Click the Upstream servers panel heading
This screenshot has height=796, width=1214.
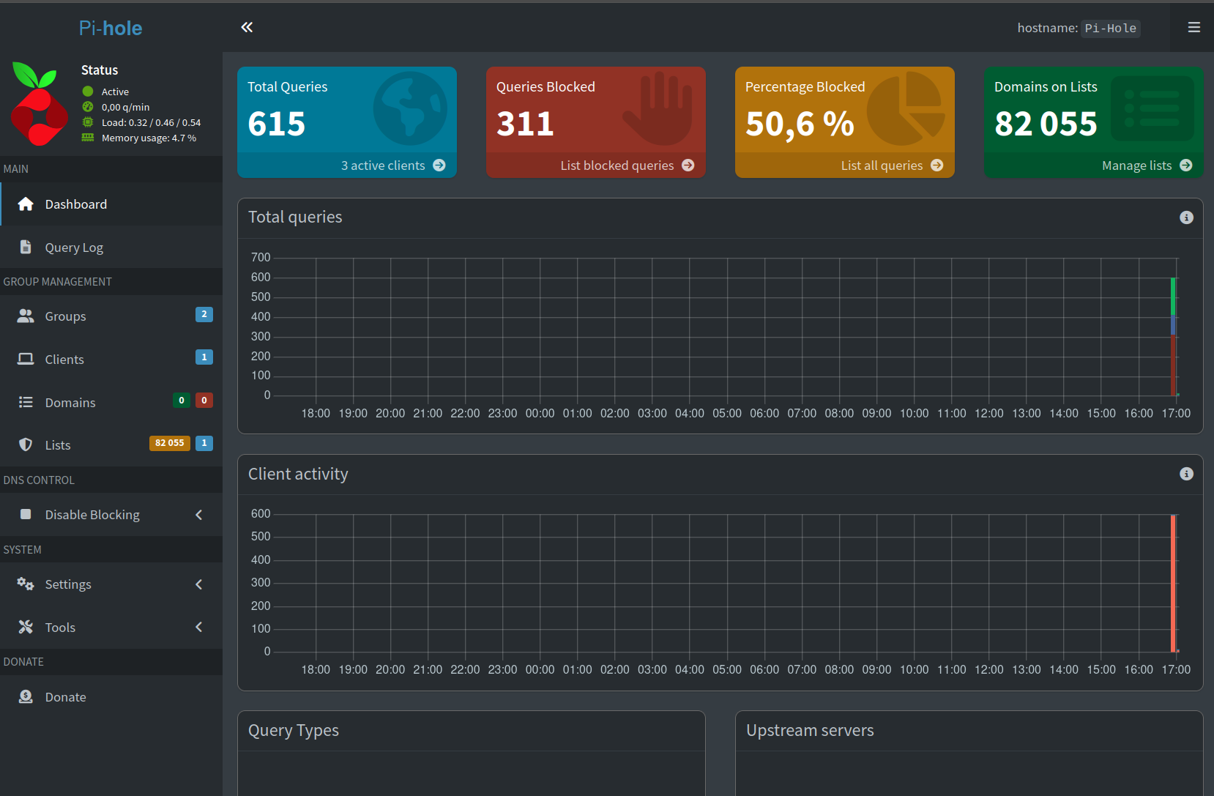tap(810, 730)
